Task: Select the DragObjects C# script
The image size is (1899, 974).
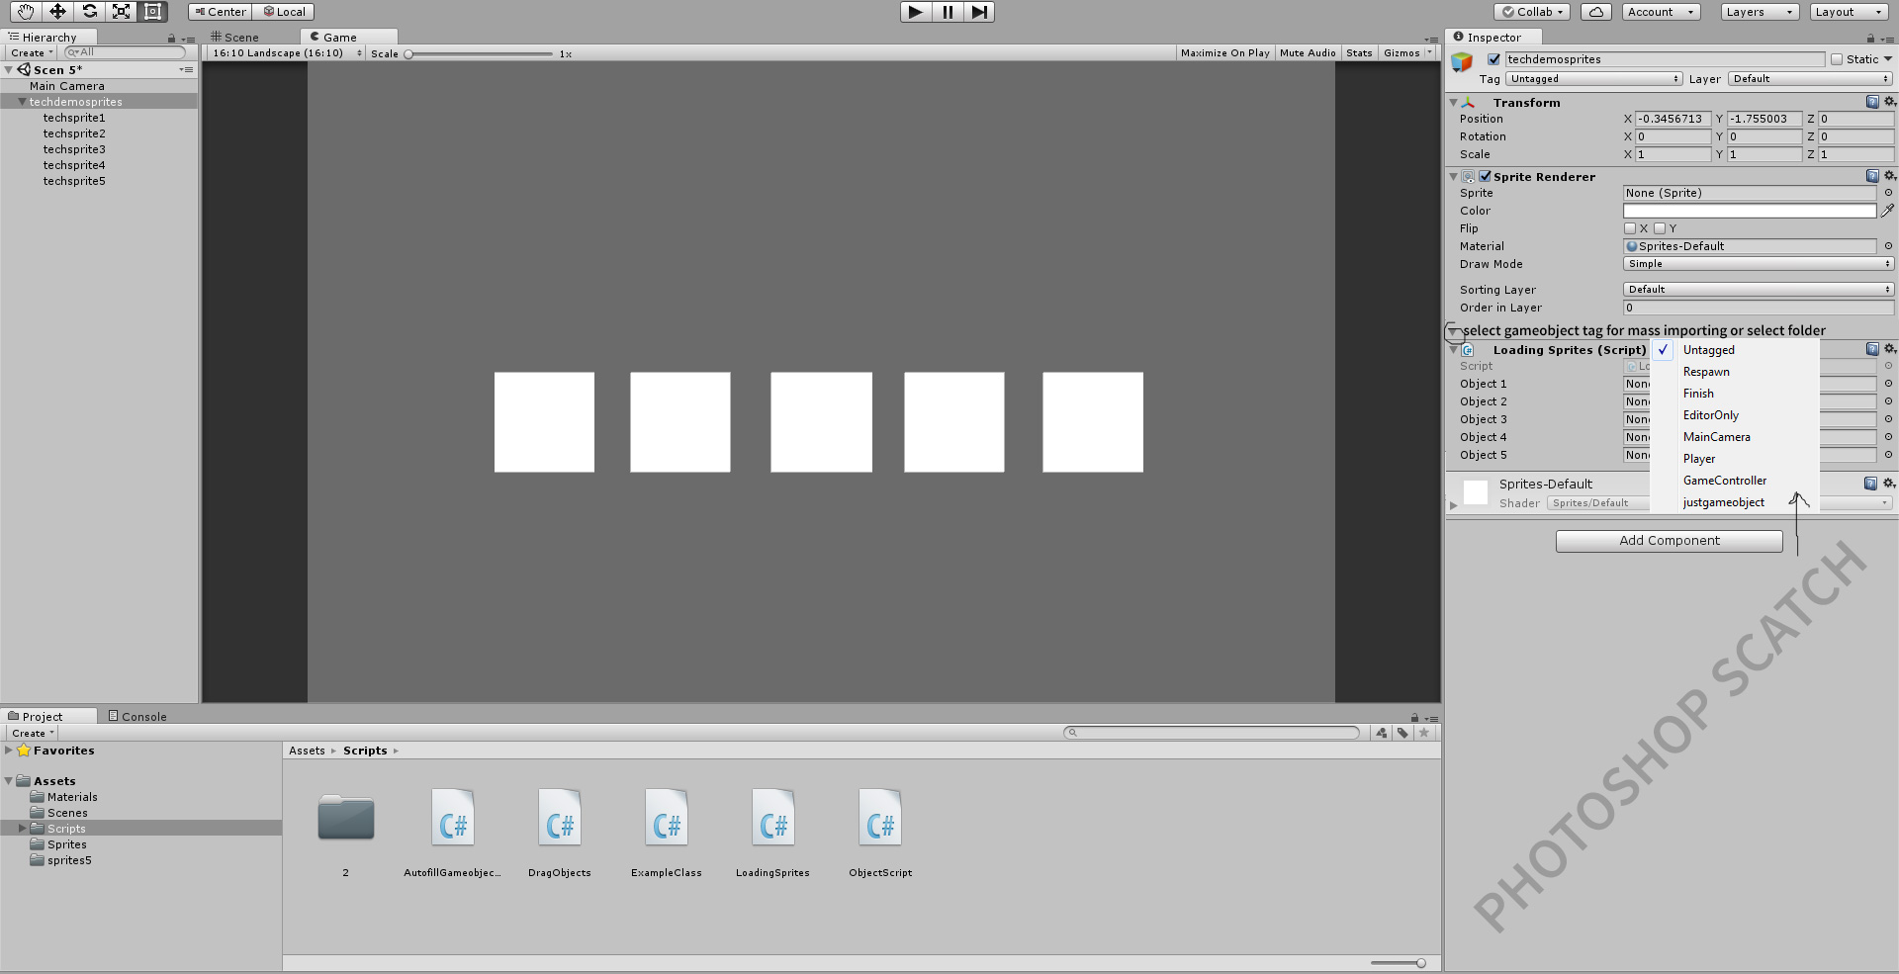Action: 560,818
